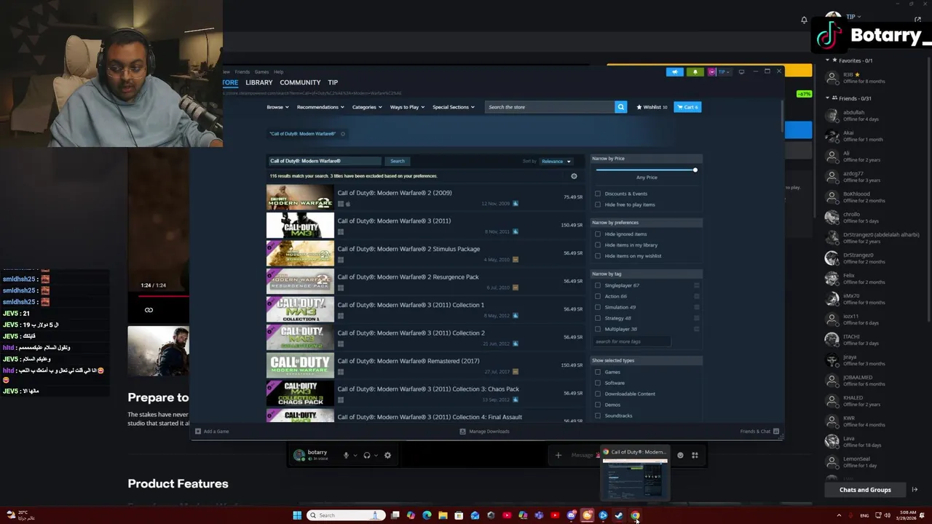
Task: Open Modern Warfare 3 Collection 1 result
Action: (x=425, y=309)
